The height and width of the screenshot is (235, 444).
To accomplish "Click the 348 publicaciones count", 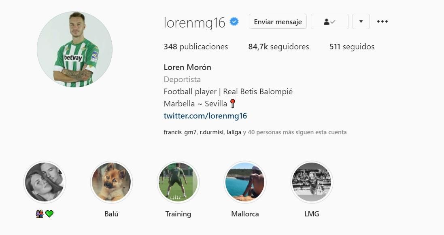I will click(195, 47).
